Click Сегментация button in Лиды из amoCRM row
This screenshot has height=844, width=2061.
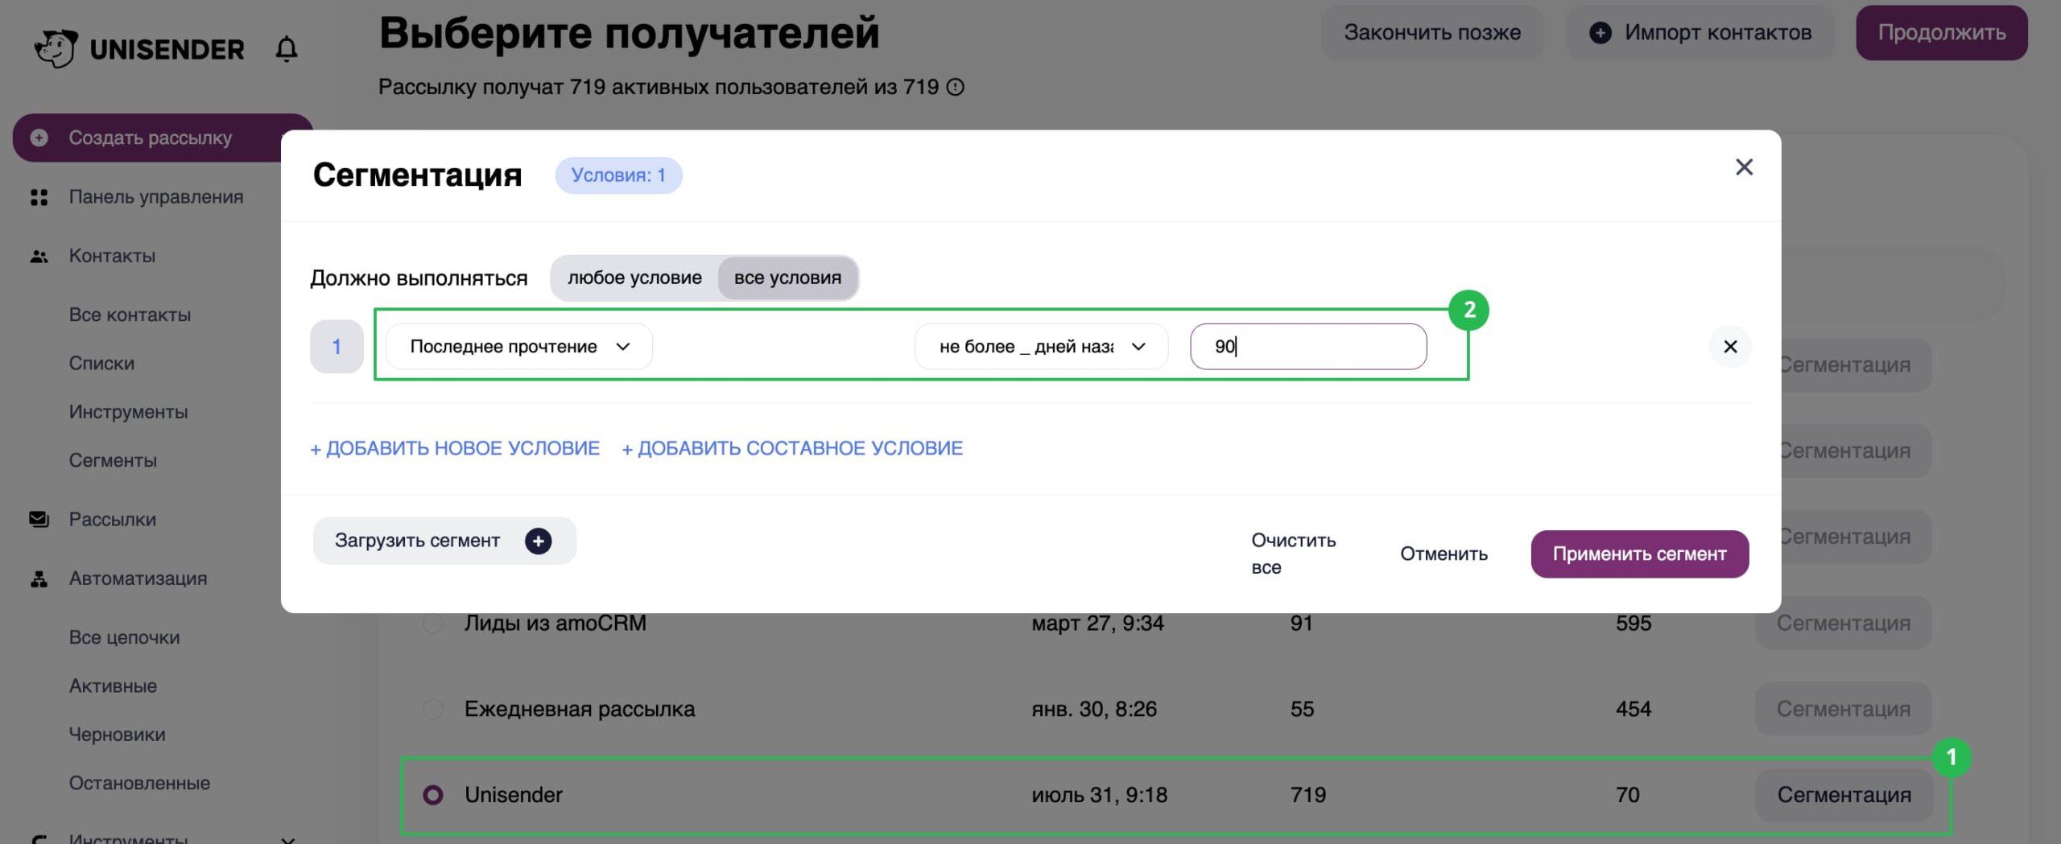tap(1844, 623)
